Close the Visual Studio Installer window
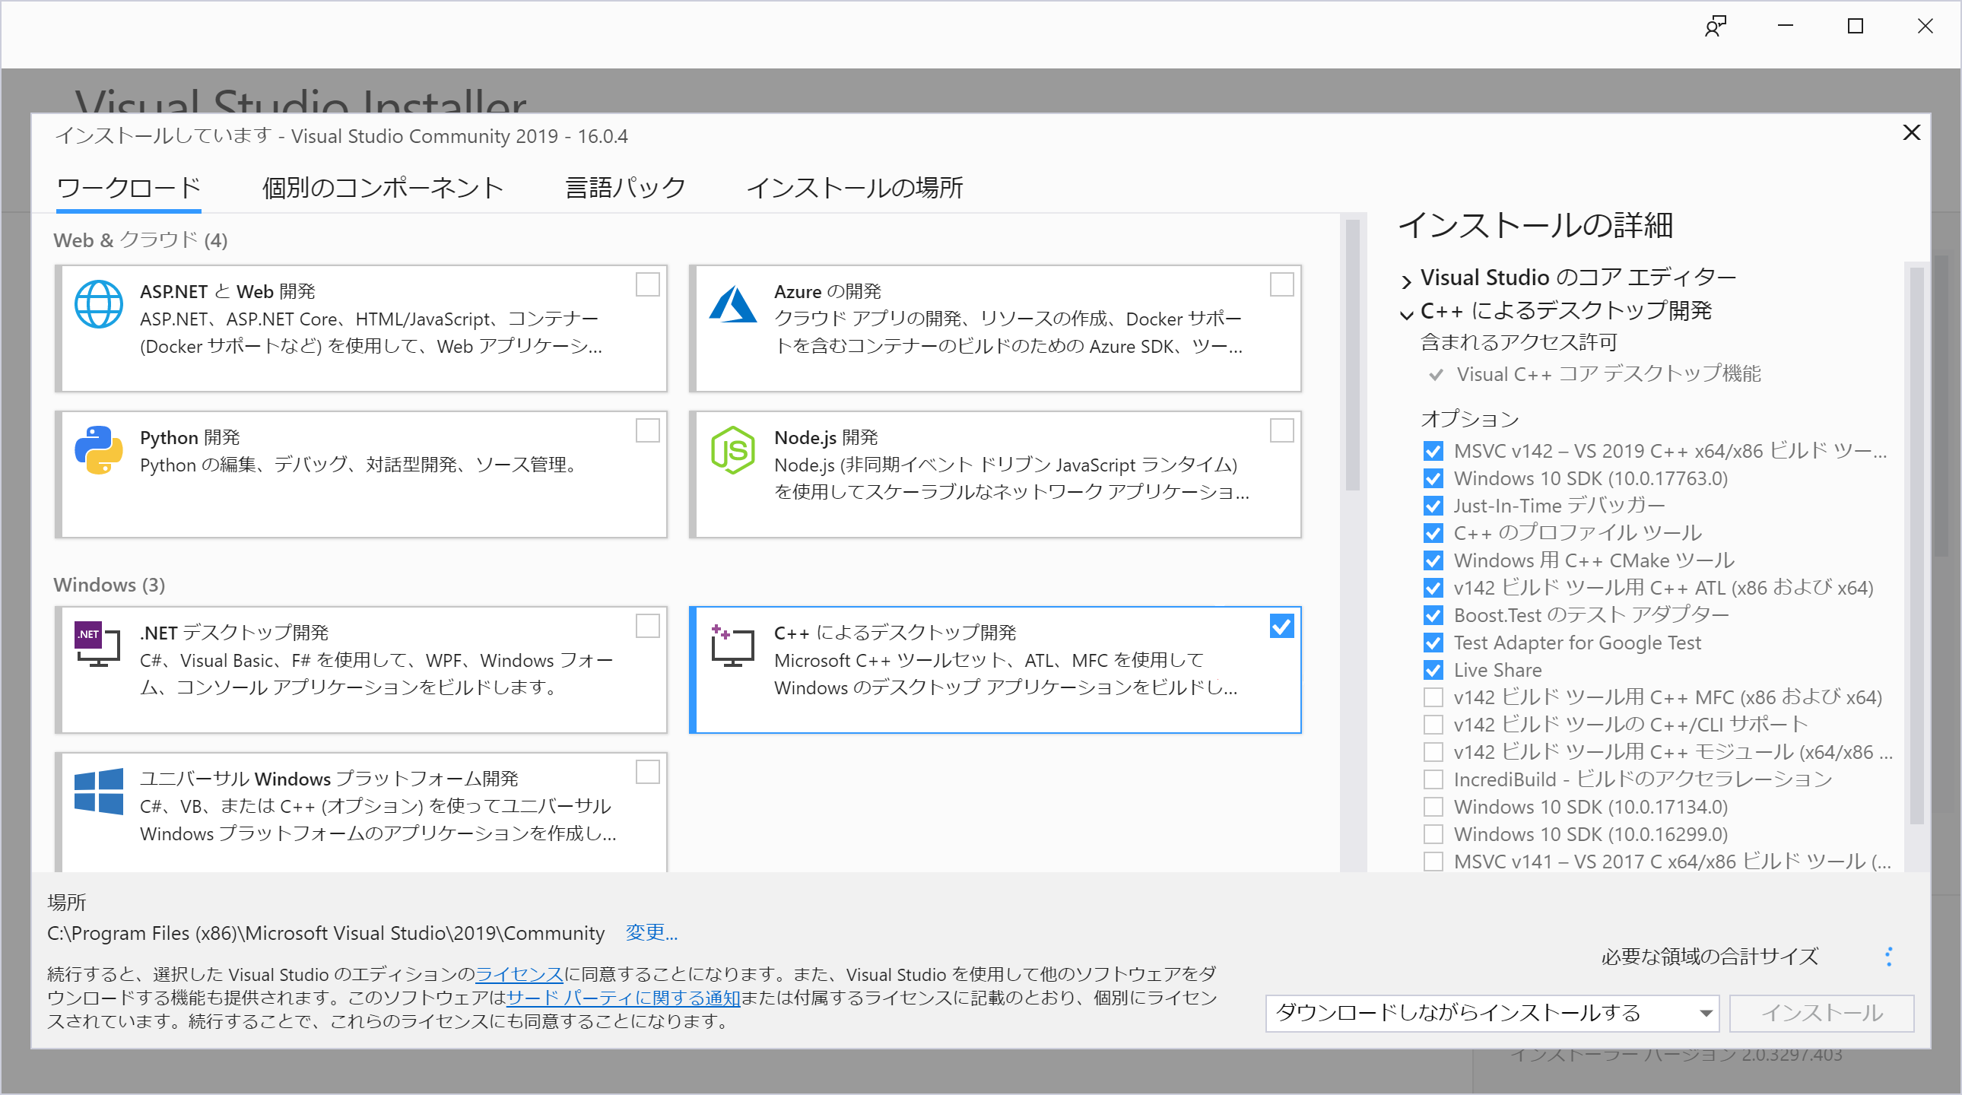 1925,27
